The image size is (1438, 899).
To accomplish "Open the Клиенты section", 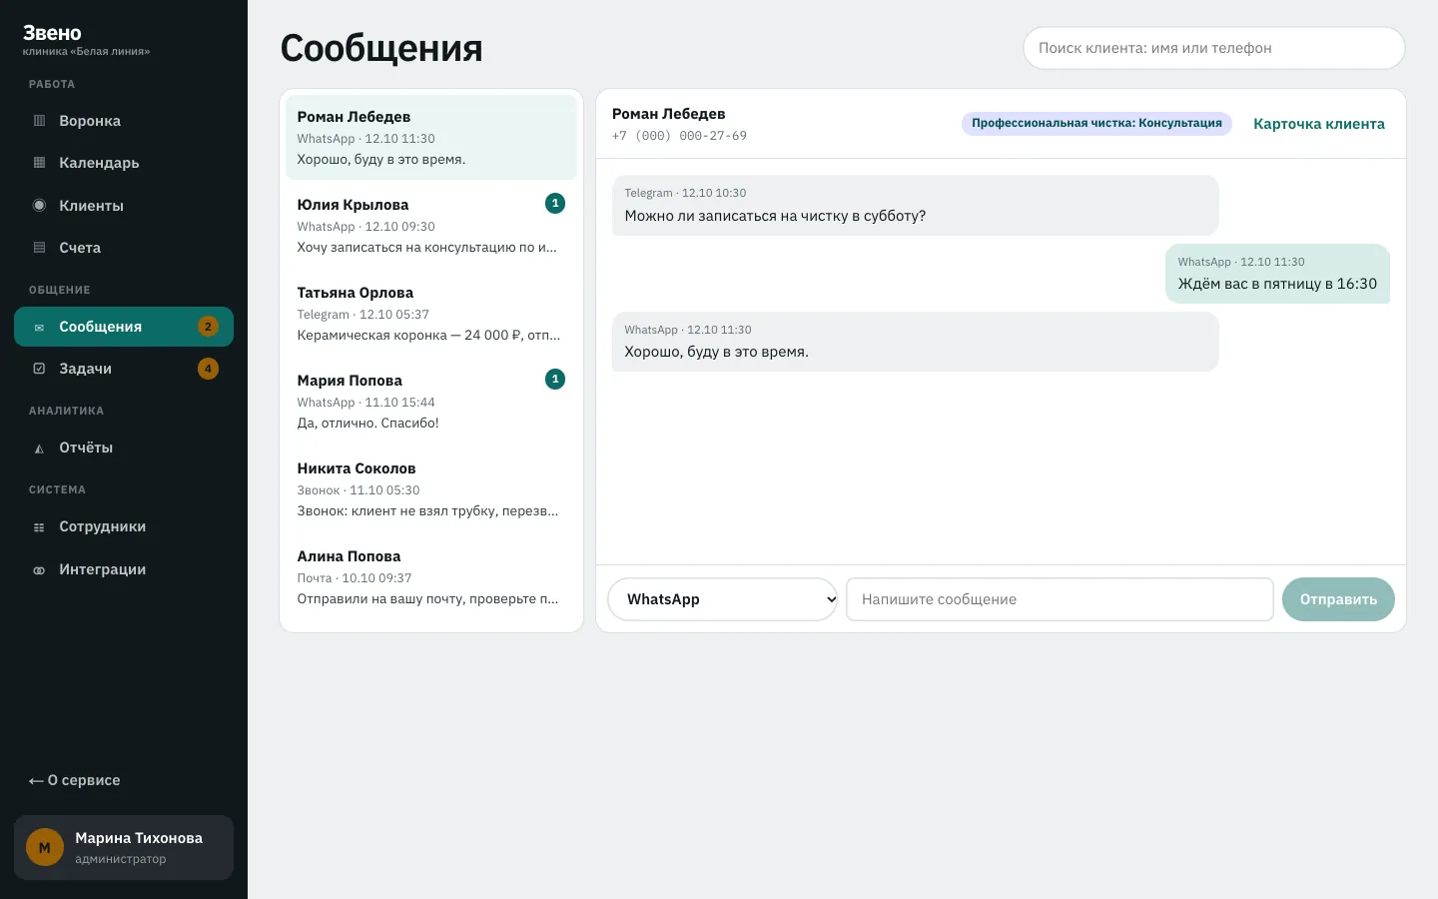I will [124, 206].
